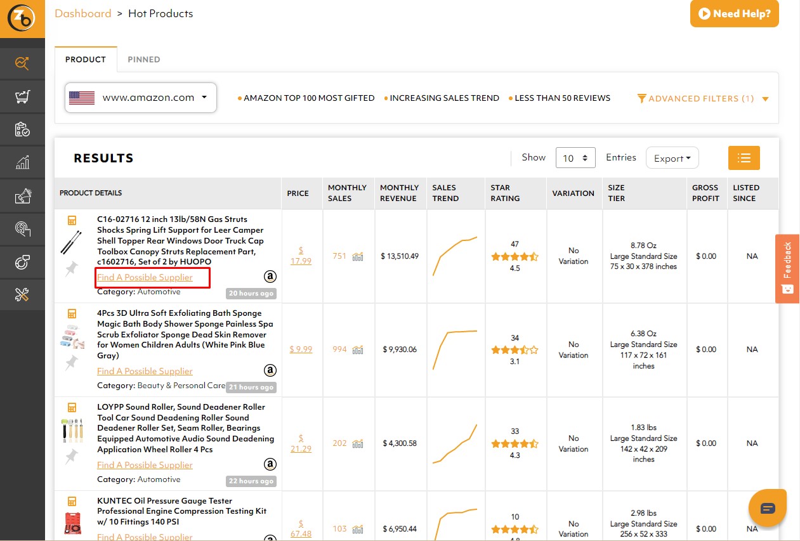This screenshot has height=541, width=800.
Task: Click the Need Help button
Action: point(734,13)
